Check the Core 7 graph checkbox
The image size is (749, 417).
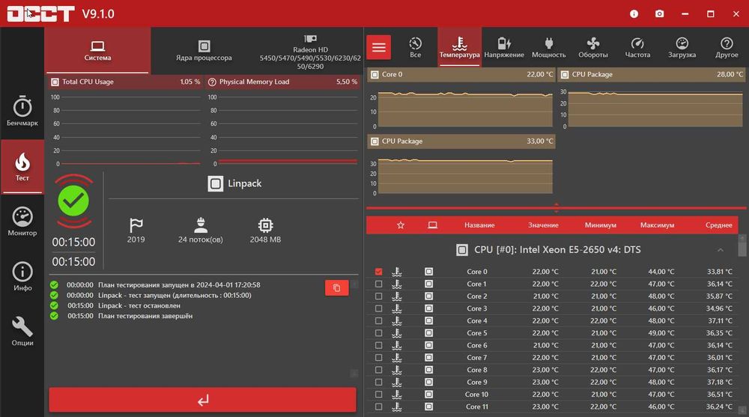(x=379, y=357)
